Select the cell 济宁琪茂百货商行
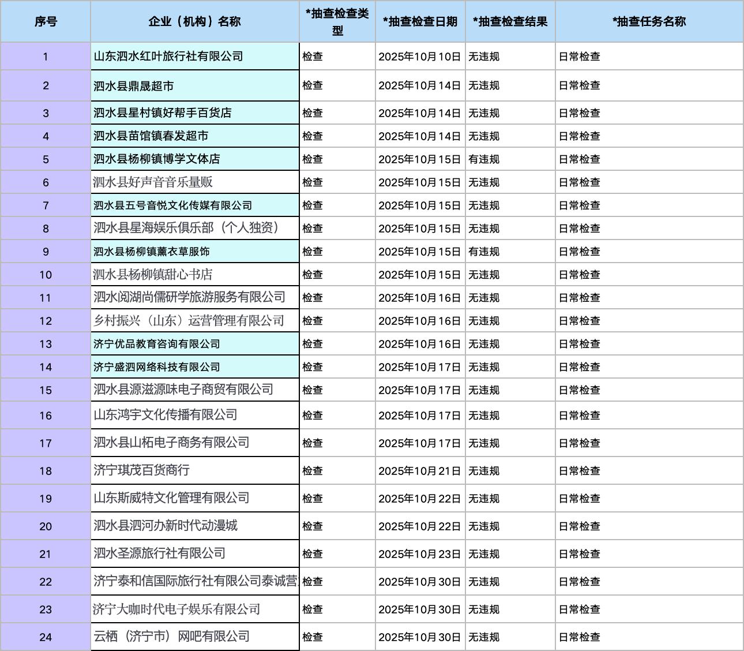The image size is (744, 651). (x=142, y=470)
